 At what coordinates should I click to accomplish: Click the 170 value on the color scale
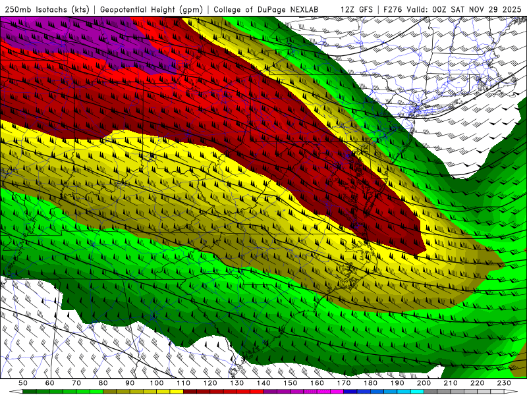[343, 383]
